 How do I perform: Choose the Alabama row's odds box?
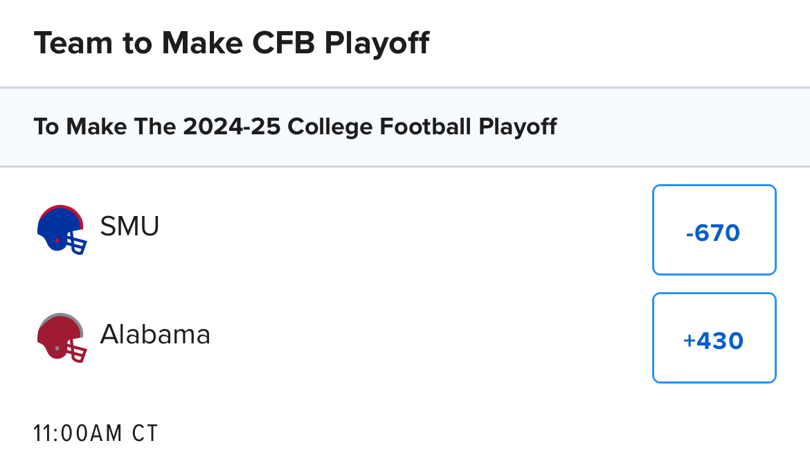[x=714, y=338]
